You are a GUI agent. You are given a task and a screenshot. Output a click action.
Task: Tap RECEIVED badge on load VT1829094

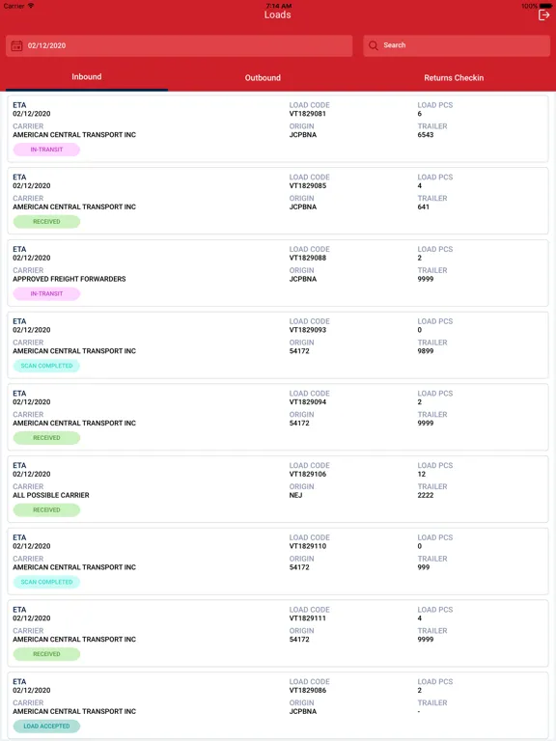(x=46, y=438)
